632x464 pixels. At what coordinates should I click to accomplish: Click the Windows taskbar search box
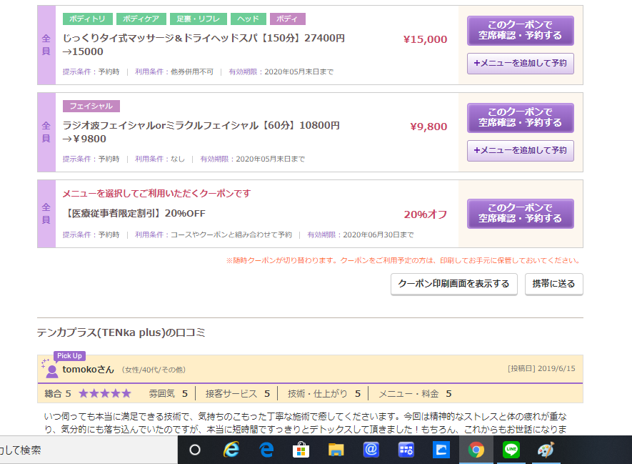86,450
